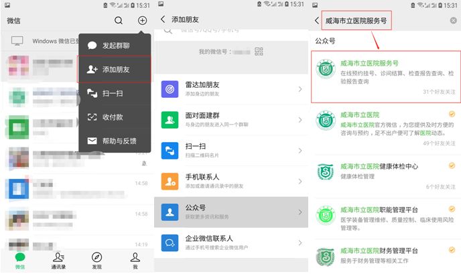461x274 pixels.
Task: Open the 雷达加朋友 label
Action: [x=202, y=85]
